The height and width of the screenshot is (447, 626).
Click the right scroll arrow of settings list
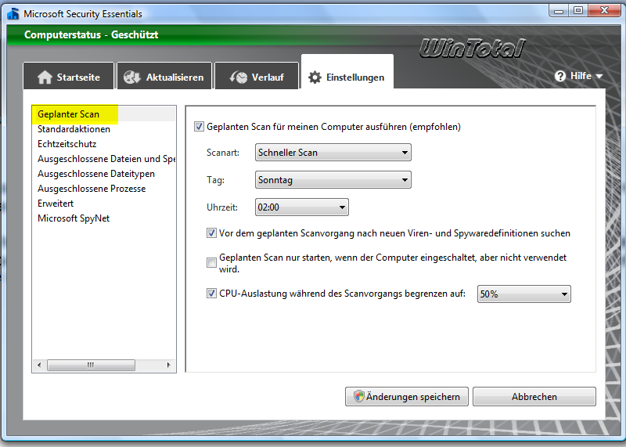[x=169, y=365]
